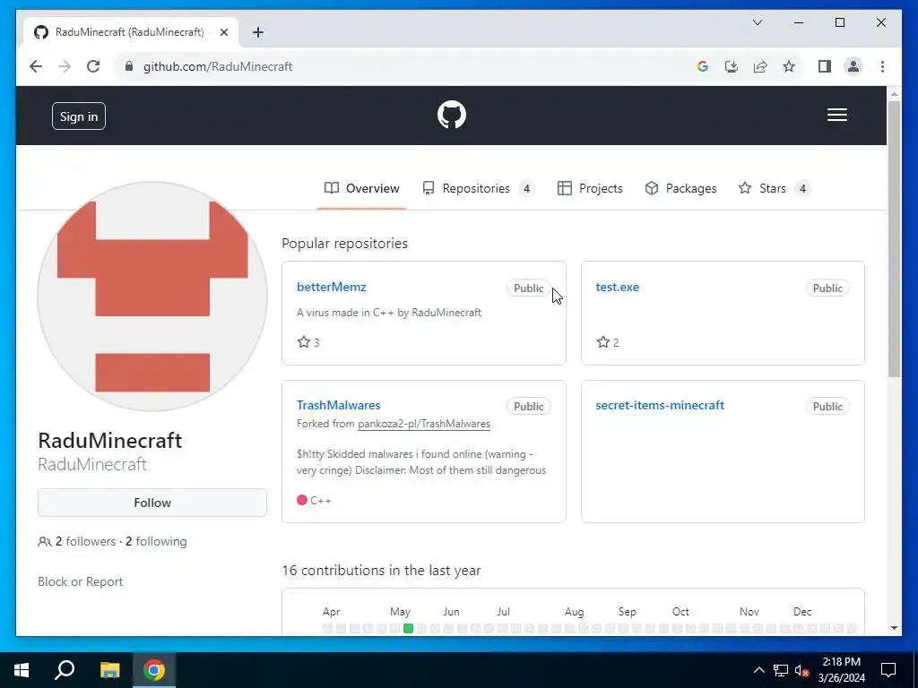The width and height of the screenshot is (918, 688).
Task: Open the Windows Start menu
Action: click(x=22, y=670)
